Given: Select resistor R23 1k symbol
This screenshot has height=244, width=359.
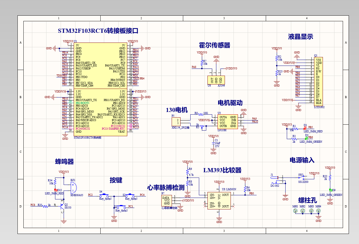Looking at the screenshot, I should pos(277,73).
